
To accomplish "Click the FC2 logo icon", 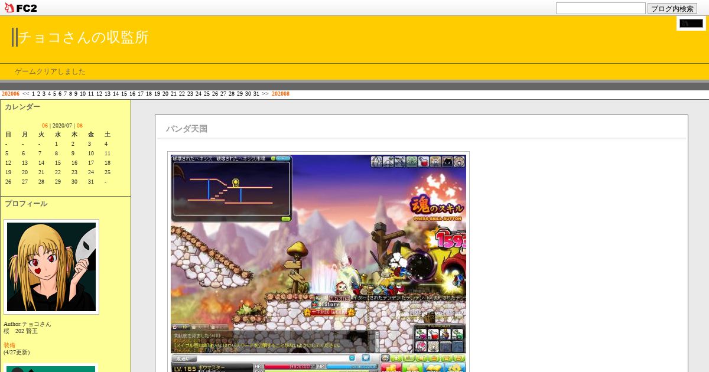I will pyautogui.click(x=21, y=8).
